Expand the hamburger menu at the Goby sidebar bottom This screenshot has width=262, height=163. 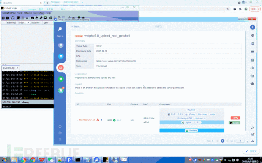[x=60, y=139]
